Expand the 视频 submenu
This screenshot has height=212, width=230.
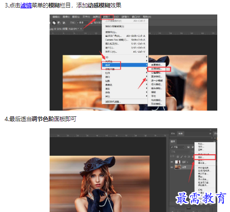pyautogui.click(x=125, y=81)
